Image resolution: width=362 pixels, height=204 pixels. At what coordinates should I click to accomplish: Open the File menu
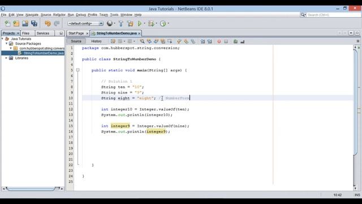(3, 15)
